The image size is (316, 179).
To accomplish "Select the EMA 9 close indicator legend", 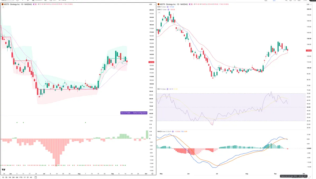I will tap(161, 7).
